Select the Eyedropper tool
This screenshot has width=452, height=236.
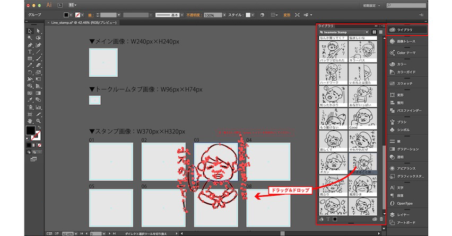pos(30,100)
